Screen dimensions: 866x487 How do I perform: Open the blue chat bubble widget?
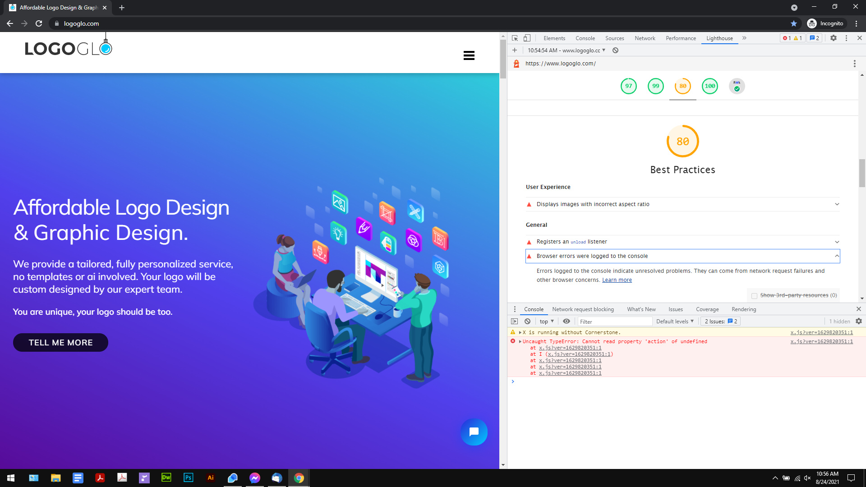[474, 432]
